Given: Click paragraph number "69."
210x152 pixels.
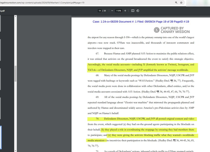Looking at the screenshot, I should 97,97.
